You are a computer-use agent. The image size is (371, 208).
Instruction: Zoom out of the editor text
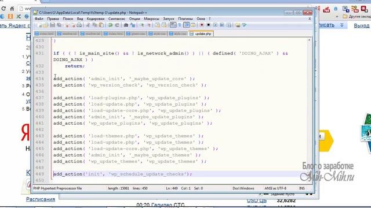pyautogui.click(x=150, y=25)
